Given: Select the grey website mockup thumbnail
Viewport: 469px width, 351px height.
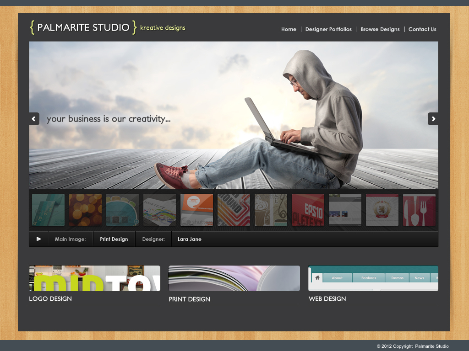Looking at the screenshot, I should tap(345, 210).
